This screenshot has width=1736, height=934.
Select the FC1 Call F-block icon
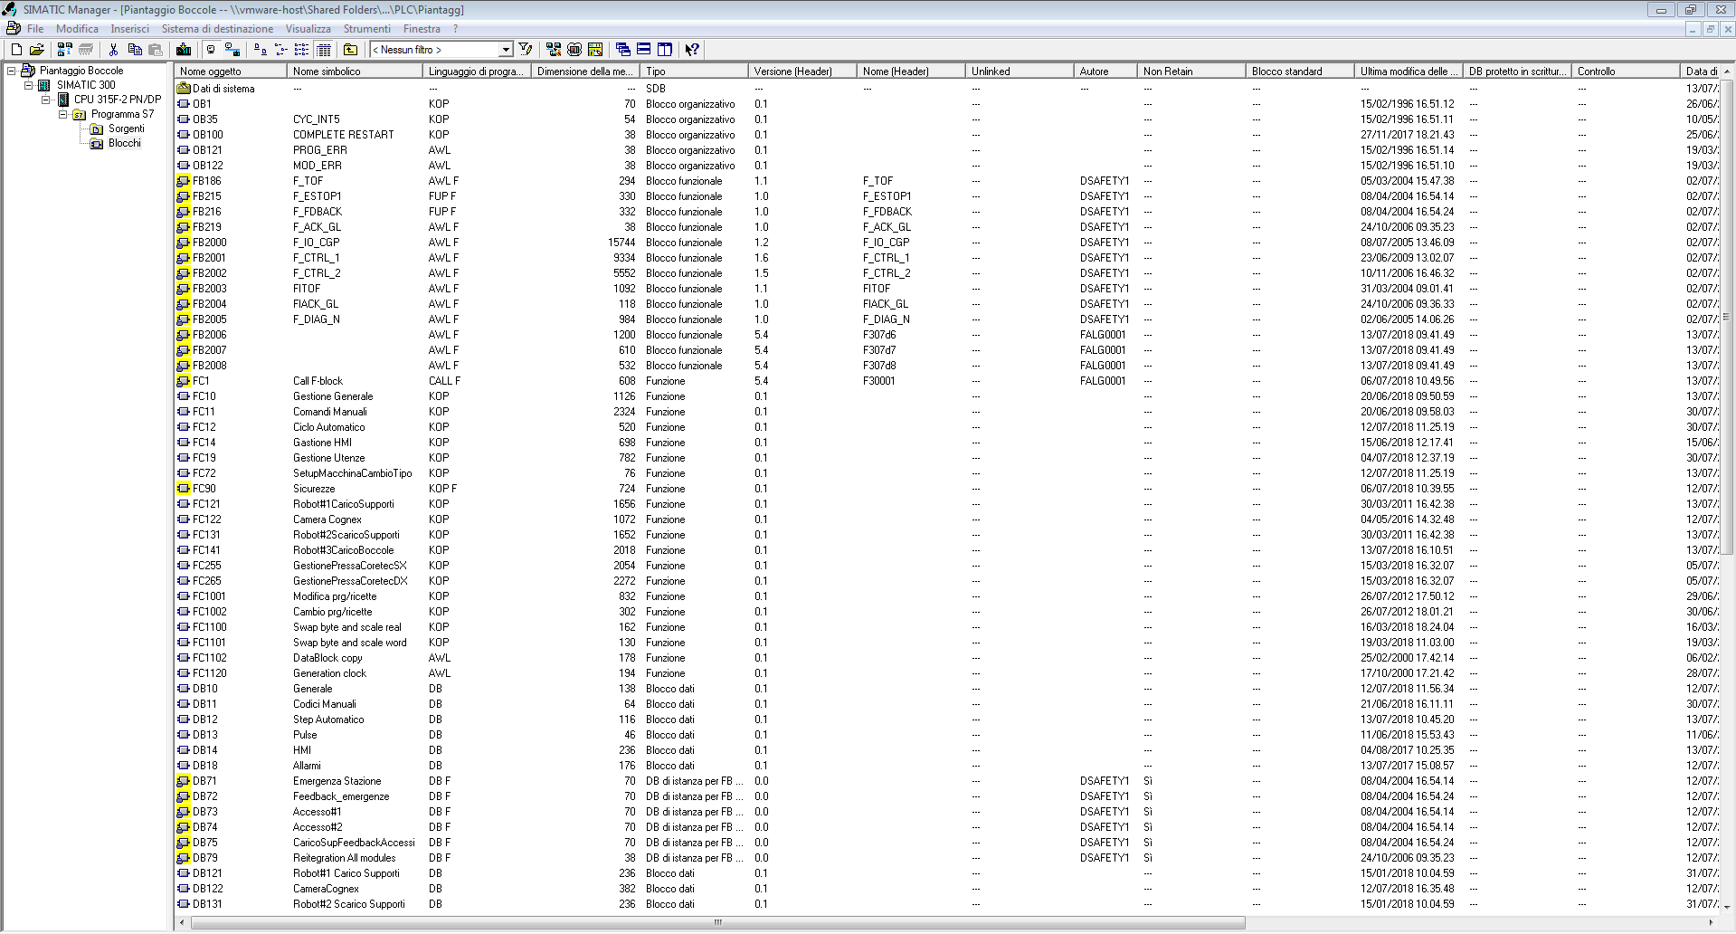pos(184,381)
